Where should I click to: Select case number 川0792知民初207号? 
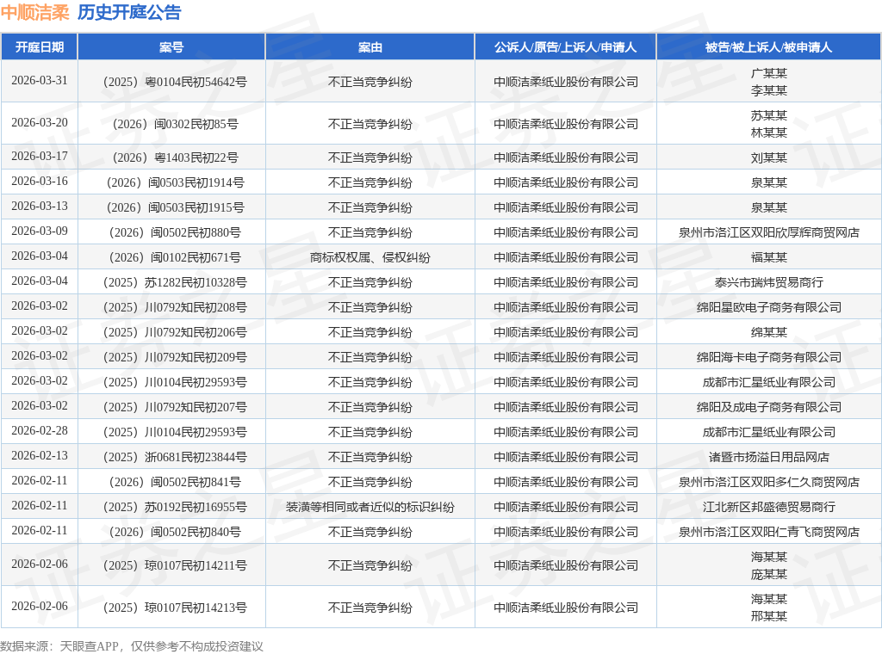[175, 407]
